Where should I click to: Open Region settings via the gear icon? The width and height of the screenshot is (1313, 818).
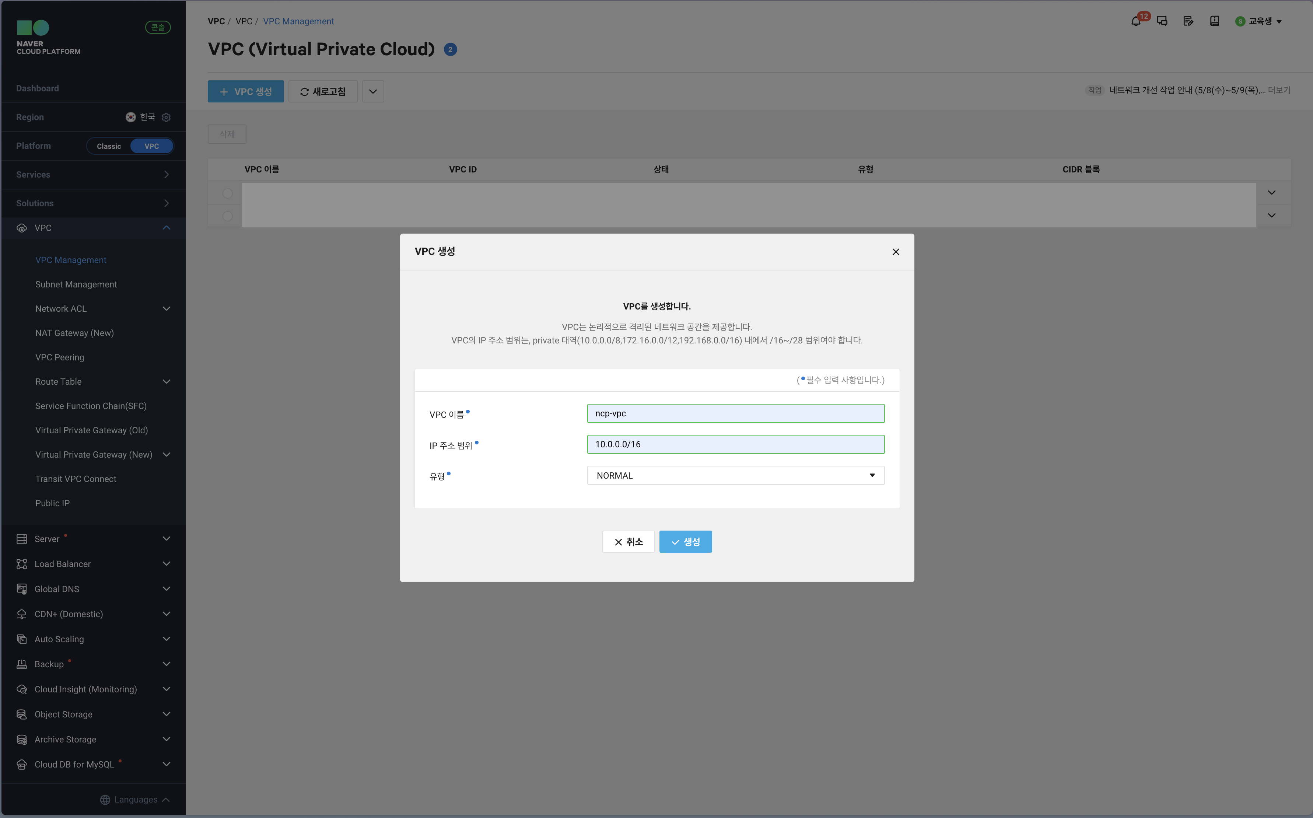click(166, 118)
